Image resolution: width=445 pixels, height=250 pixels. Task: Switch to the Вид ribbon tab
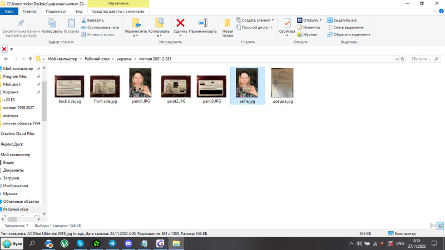[x=79, y=11]
